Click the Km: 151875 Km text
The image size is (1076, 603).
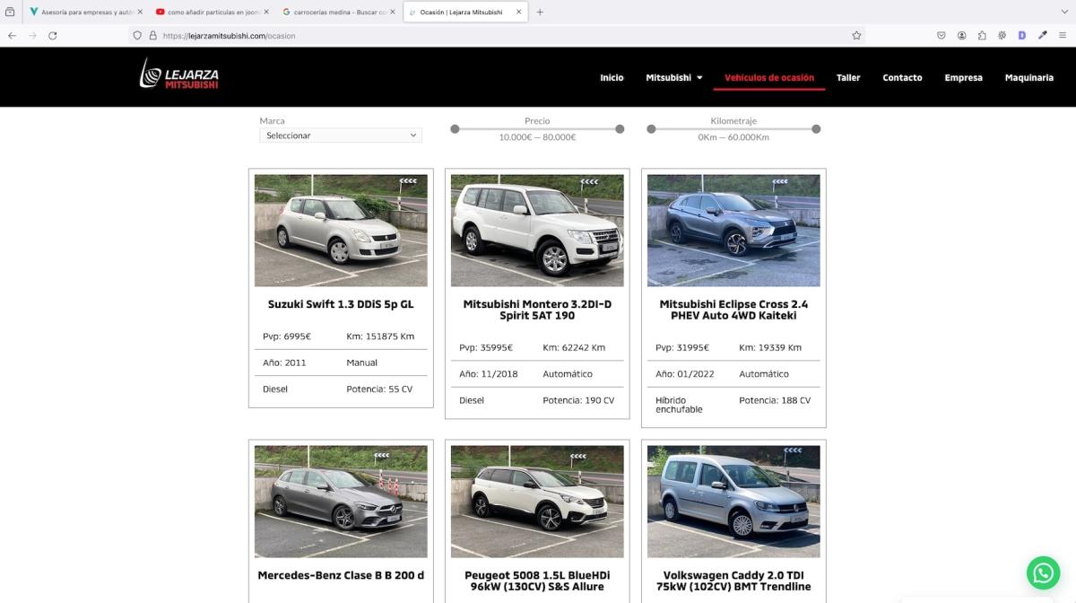coord(380,336)
